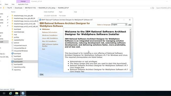
Task: Click the 3/5/2020 10:50 AM date cell
Action: click(x=50, y=16)
